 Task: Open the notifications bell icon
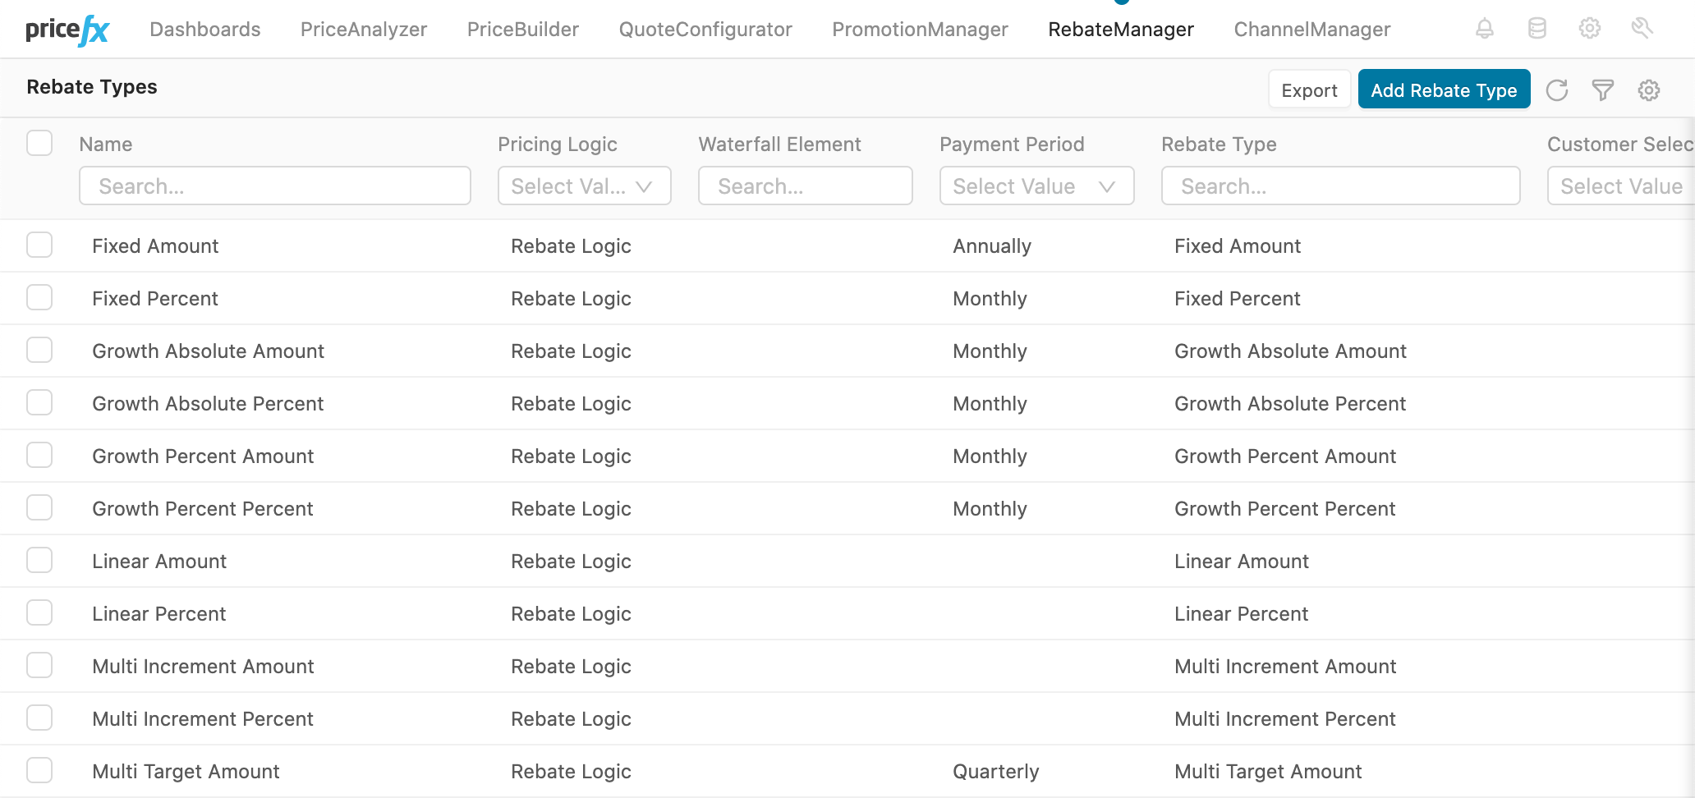[1483, 28]
